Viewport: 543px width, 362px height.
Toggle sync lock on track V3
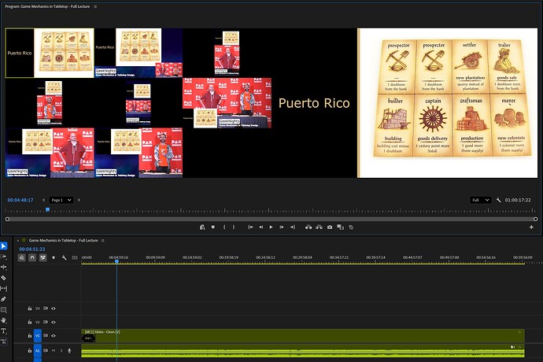point(46,308)
